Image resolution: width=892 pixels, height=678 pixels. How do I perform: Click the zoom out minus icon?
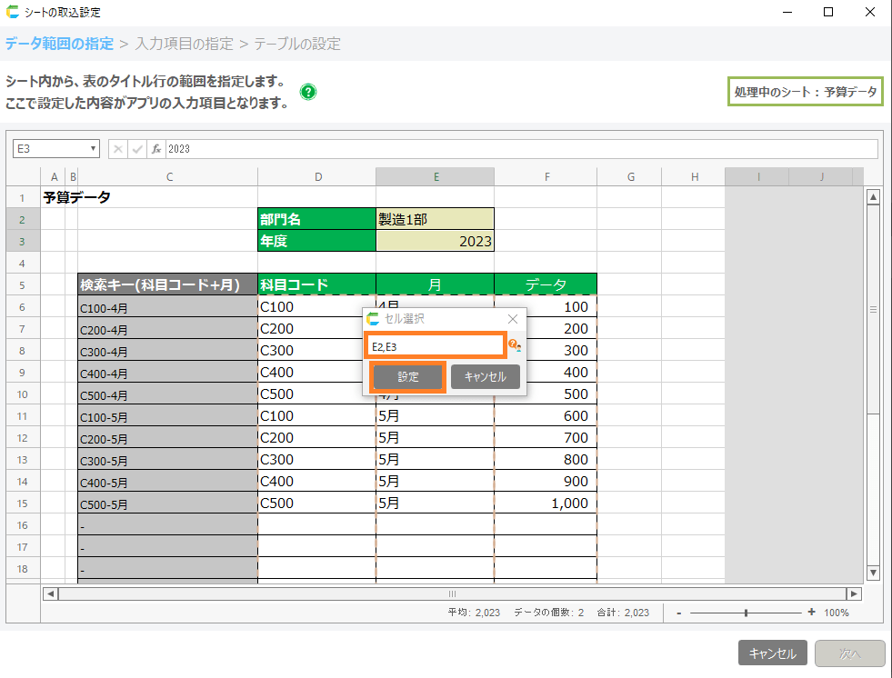click(678, 613)
